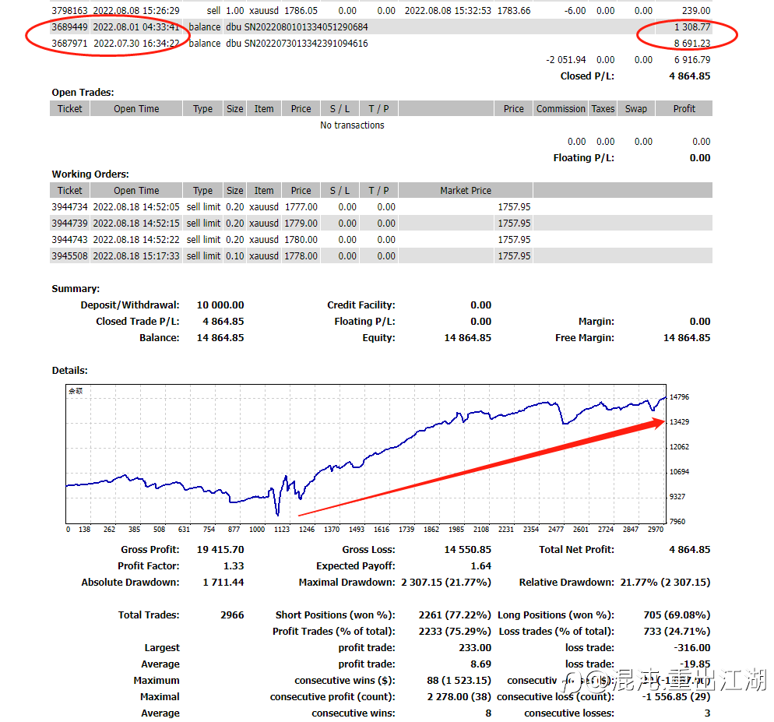Click the balance curve chart
Image resolution: width=774 pixels, height=722 pixels.
point(366,453)
